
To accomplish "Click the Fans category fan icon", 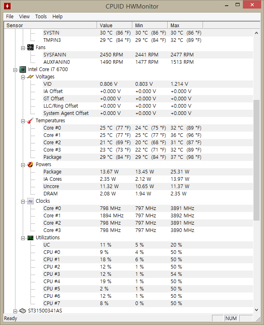I will pos(30,48).
